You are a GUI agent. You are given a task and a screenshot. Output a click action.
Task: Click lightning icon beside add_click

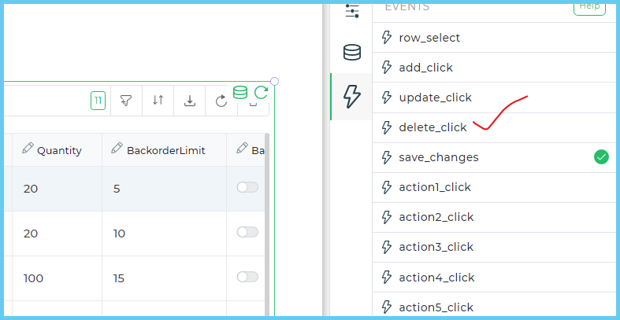[386, 68]
